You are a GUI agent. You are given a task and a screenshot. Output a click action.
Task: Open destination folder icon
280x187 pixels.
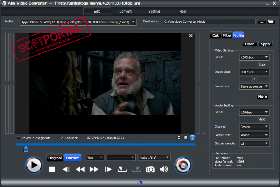[271, 22]
